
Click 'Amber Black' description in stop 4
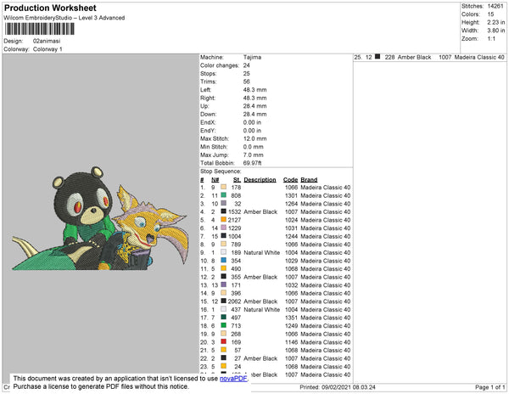(x=260, y=211)
